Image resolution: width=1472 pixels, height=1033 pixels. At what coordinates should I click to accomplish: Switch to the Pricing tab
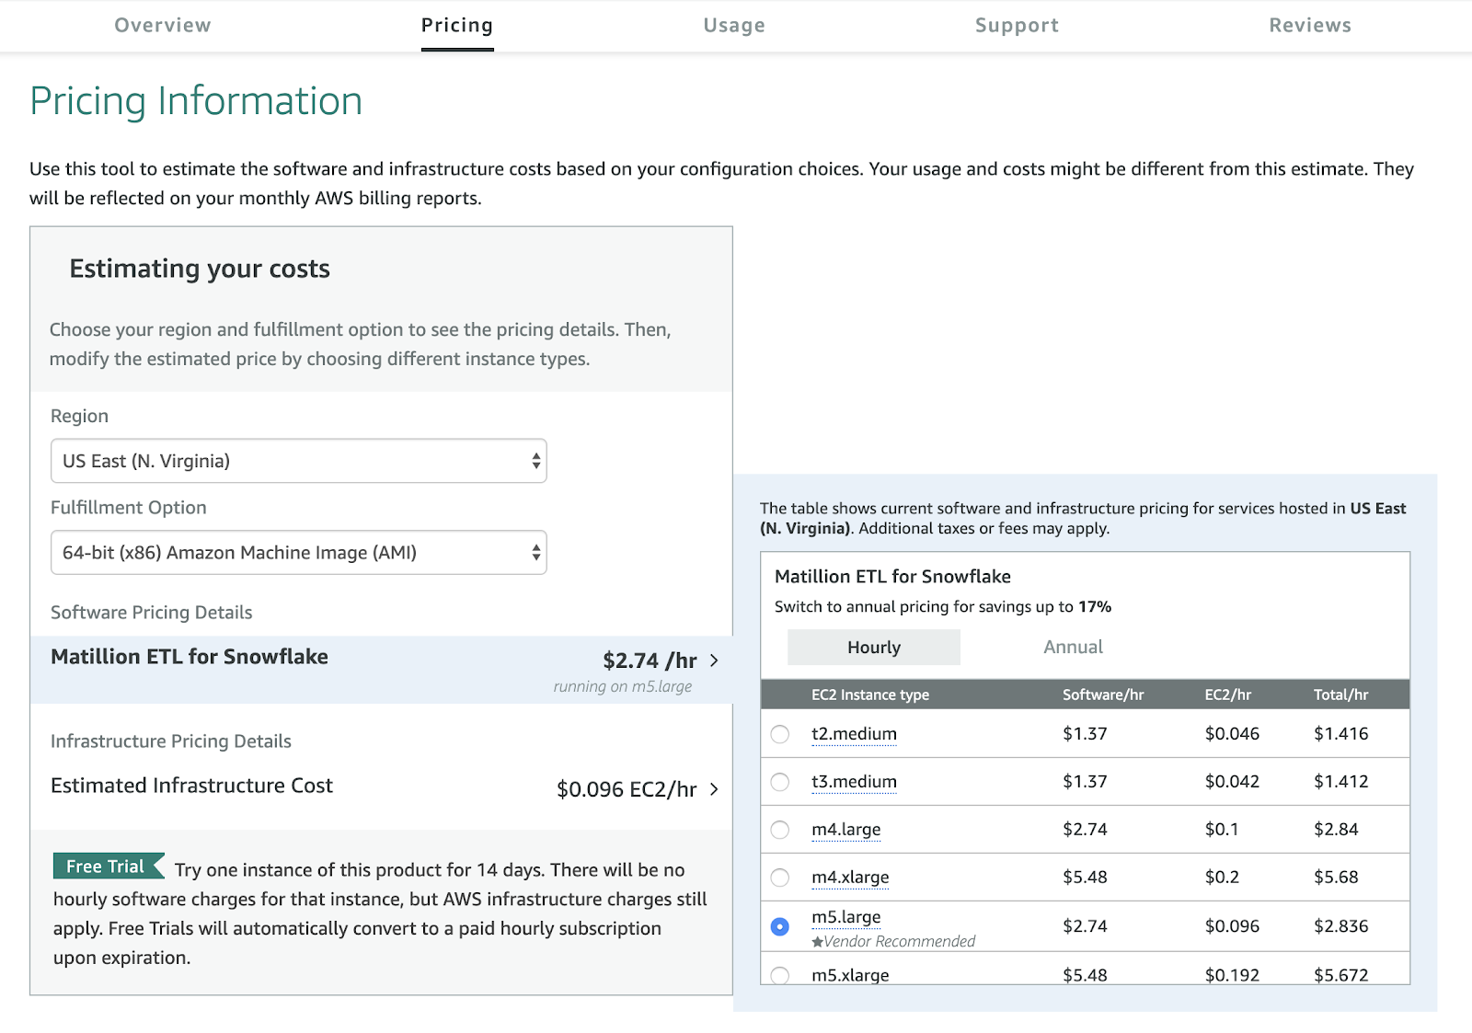tap(457, 26)
